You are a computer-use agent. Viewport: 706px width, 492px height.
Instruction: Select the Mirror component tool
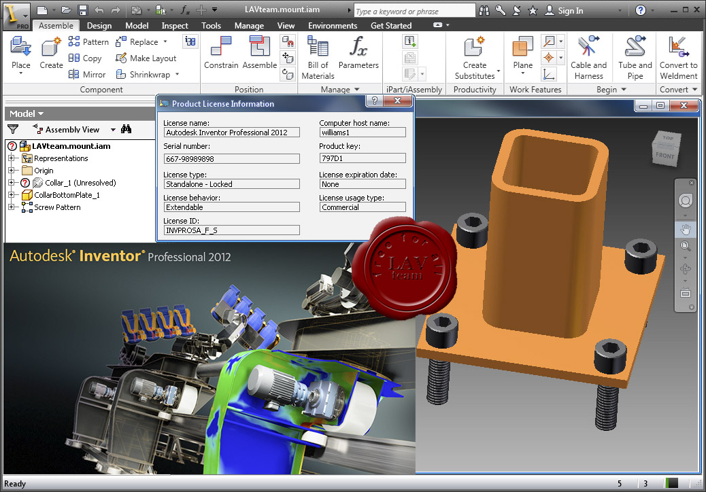pyautogui.click(x=87, y=74)
